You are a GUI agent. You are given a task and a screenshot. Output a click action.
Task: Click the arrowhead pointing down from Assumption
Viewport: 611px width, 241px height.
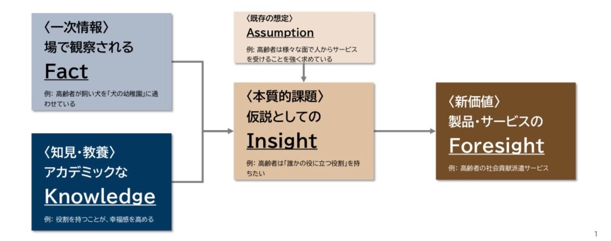pyautogui.click(x=304, y=79)
